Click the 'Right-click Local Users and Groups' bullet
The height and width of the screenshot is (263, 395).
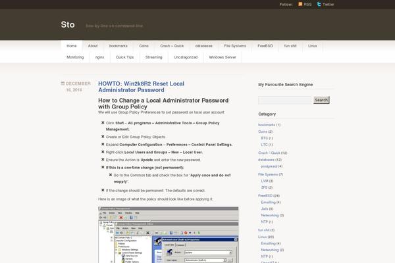pos(154,153)
